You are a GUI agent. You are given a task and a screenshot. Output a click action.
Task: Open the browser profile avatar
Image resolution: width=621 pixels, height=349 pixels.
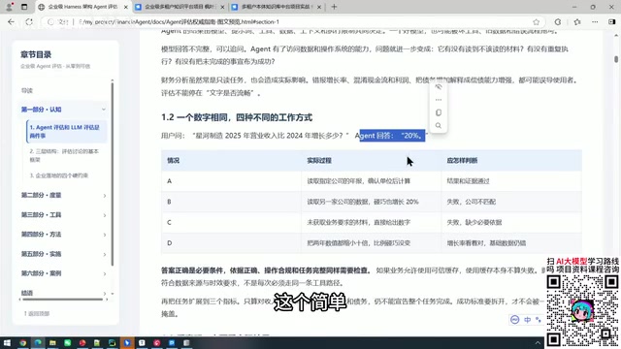[x=10, y=7]
